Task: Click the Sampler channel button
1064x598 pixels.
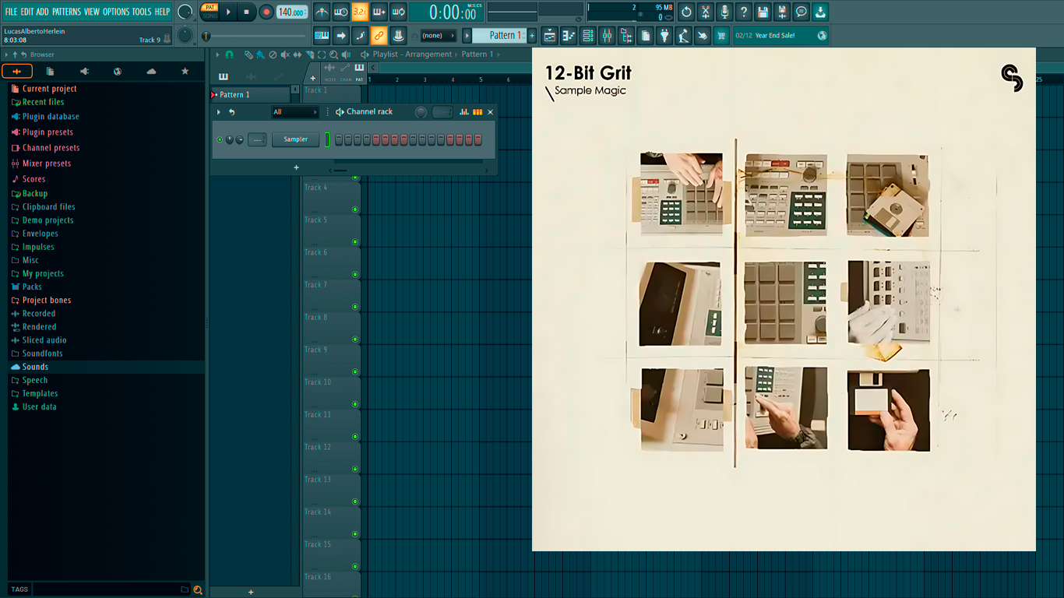Action: point(295,139)
